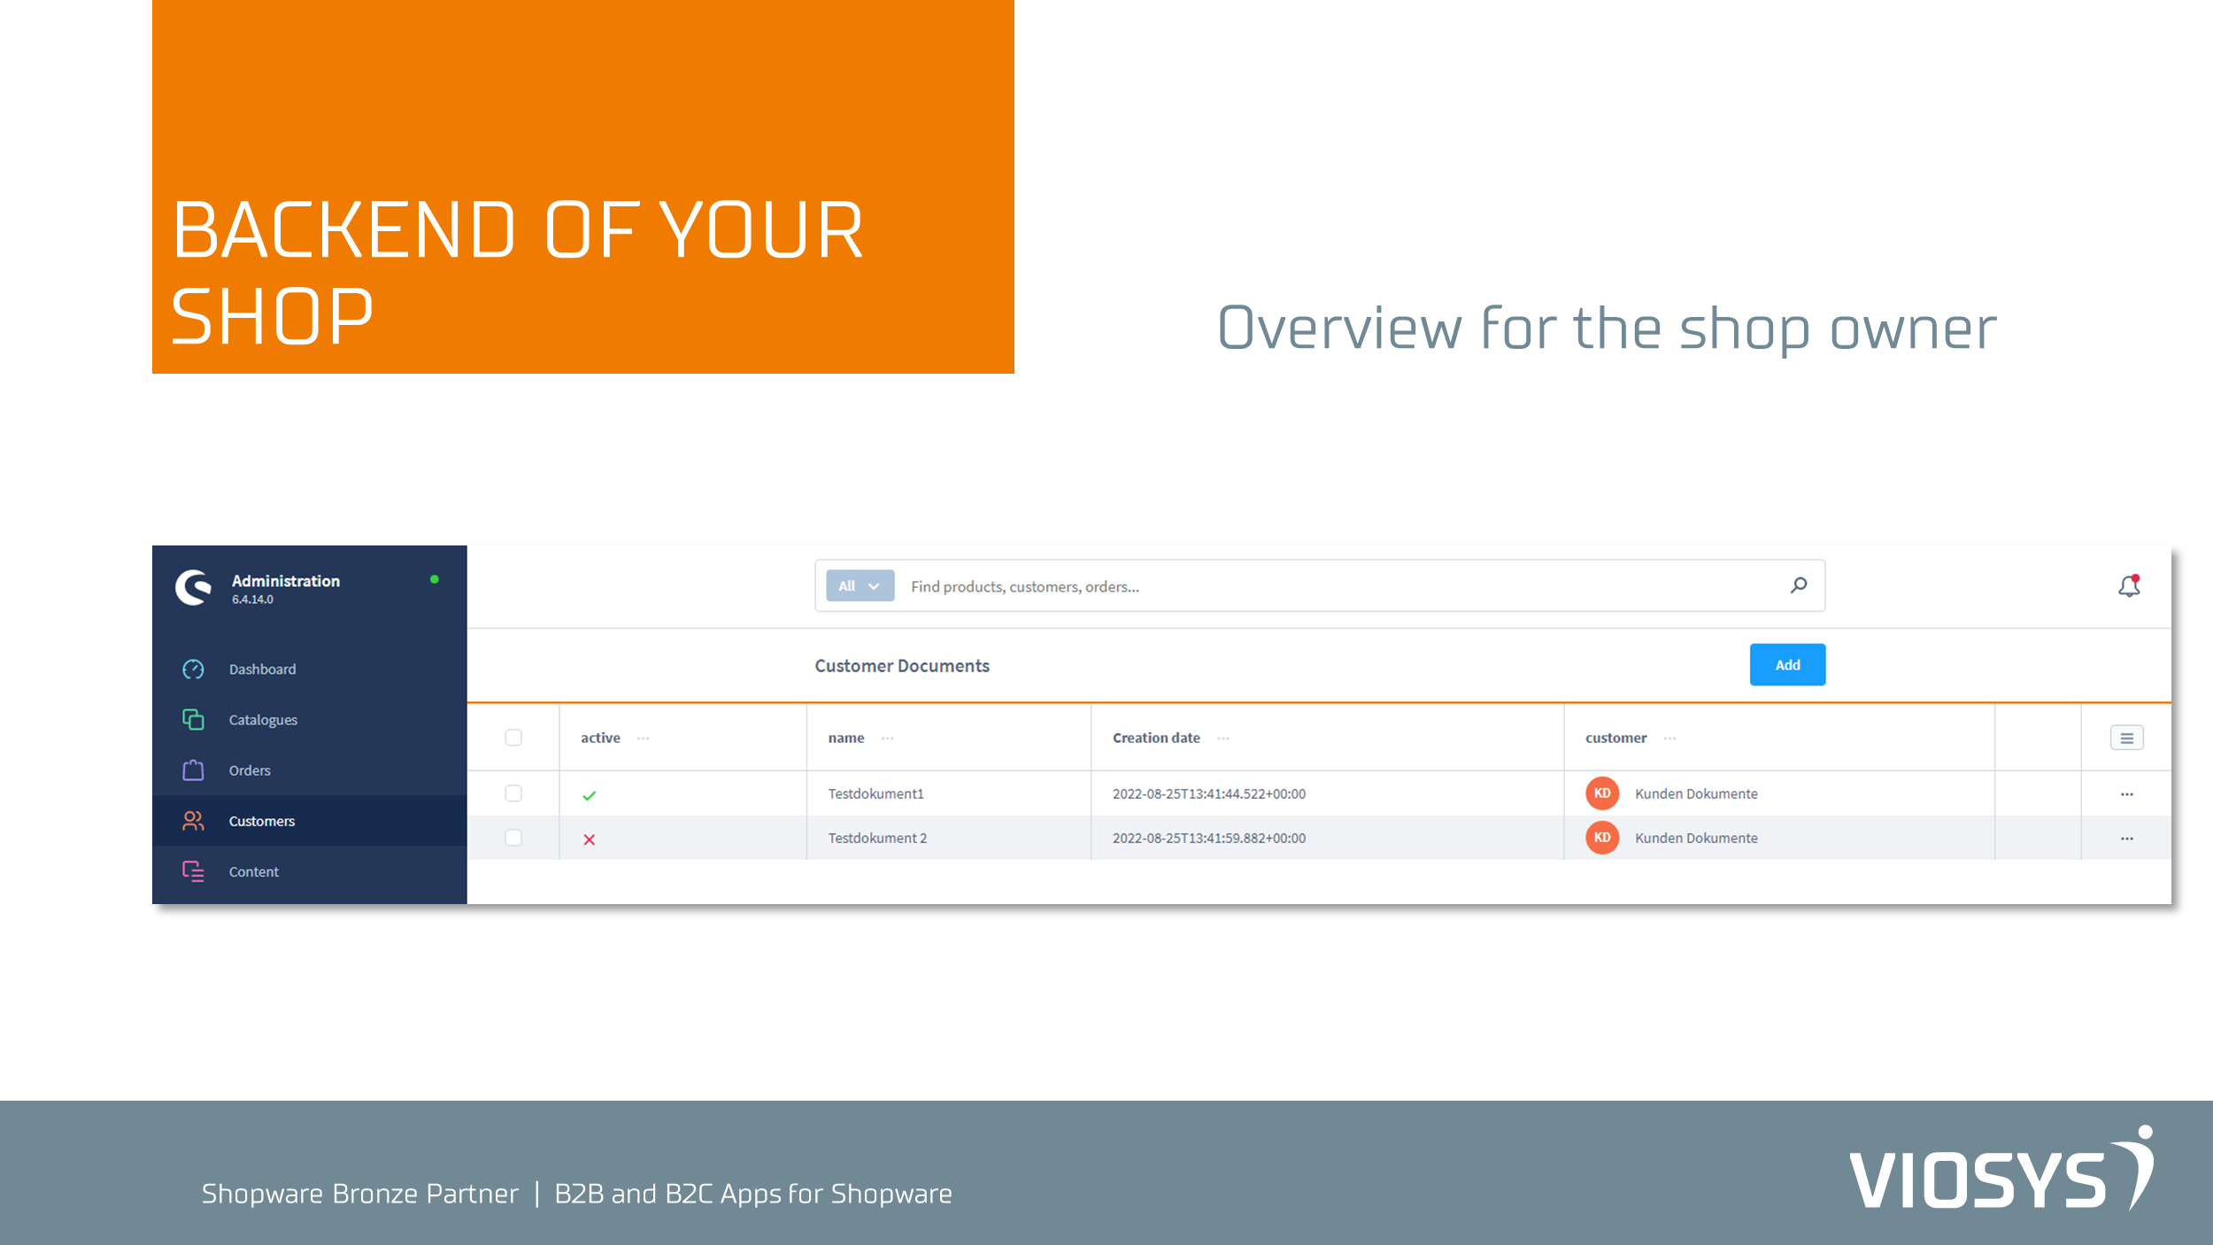
Task: Click the Add button for Customer Documents
Action: click(x=1789, y=664)
